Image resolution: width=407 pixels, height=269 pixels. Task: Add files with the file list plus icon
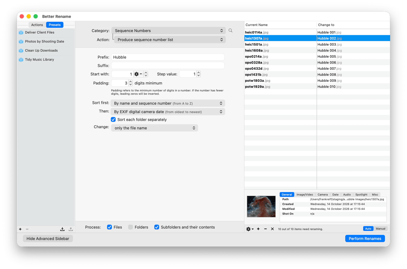coord(258,229)
